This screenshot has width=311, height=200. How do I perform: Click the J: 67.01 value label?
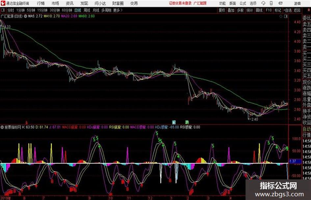coord(55,127)
